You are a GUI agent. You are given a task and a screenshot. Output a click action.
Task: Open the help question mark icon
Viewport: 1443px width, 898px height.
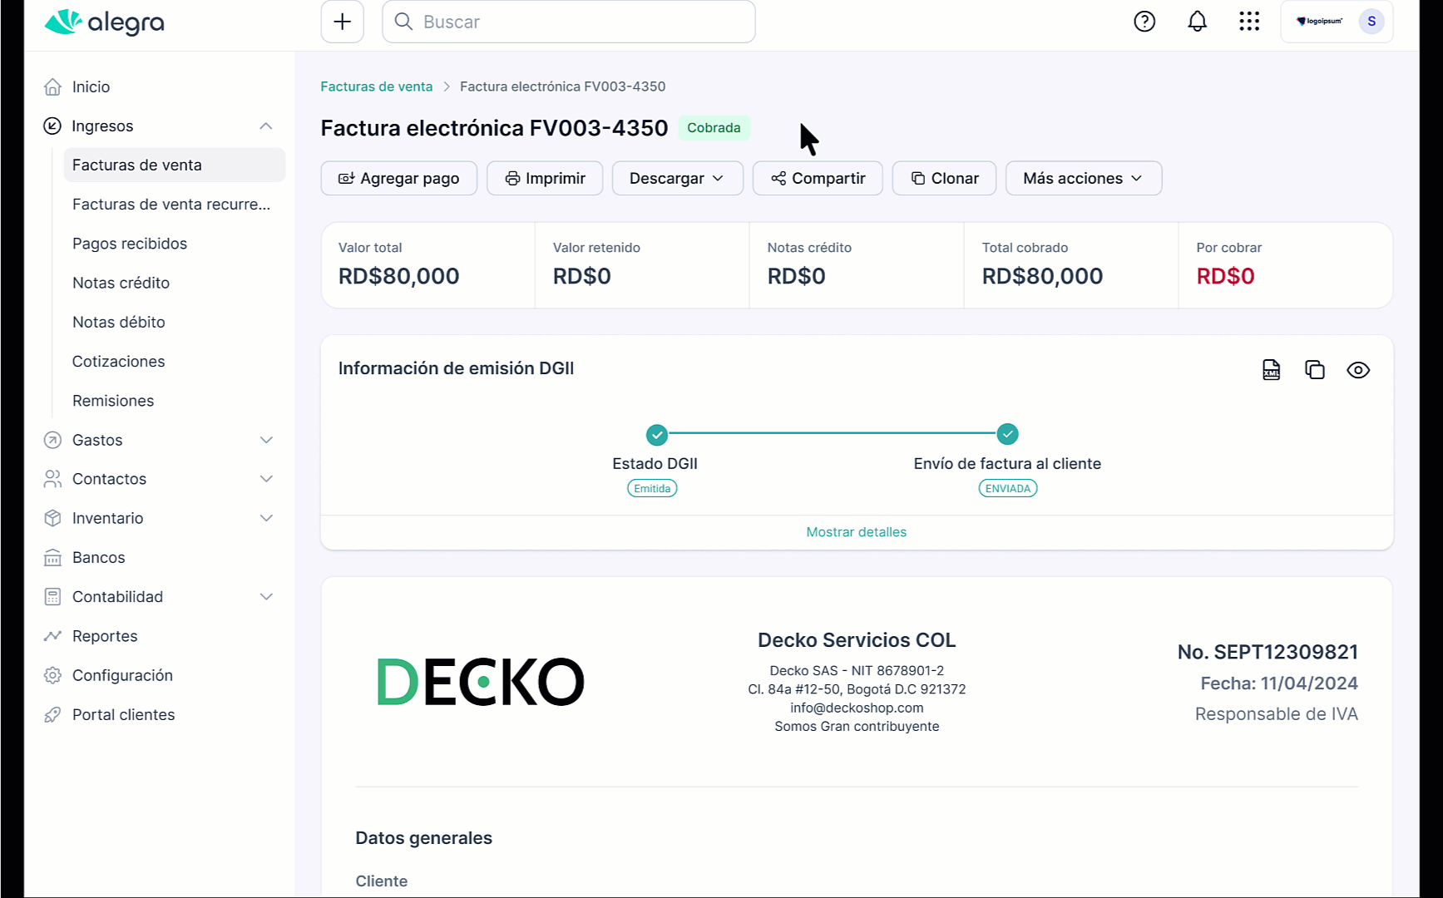[1144, 22]
